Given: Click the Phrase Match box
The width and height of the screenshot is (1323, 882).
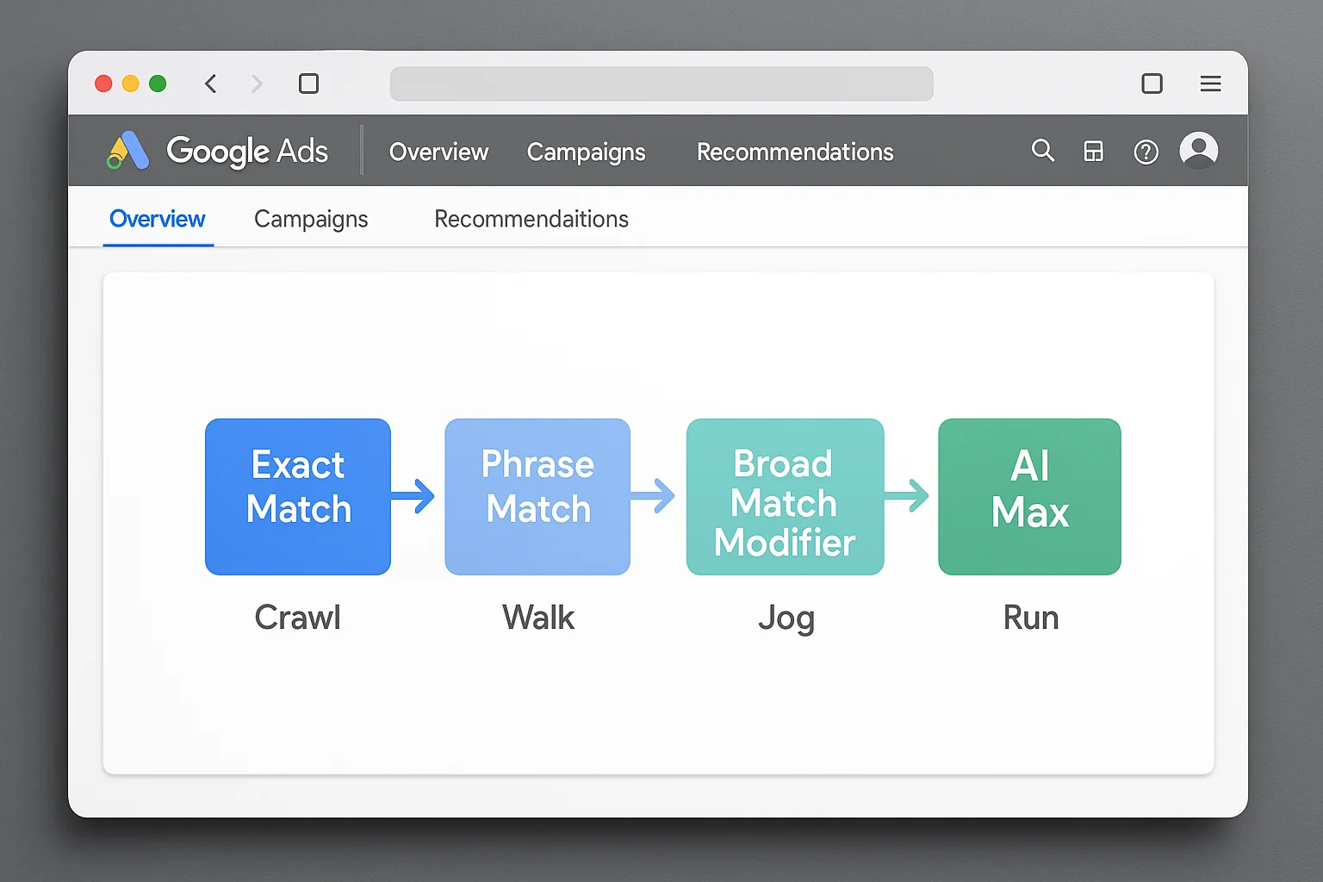Looking at the screenshot, I should coord(537,497).
